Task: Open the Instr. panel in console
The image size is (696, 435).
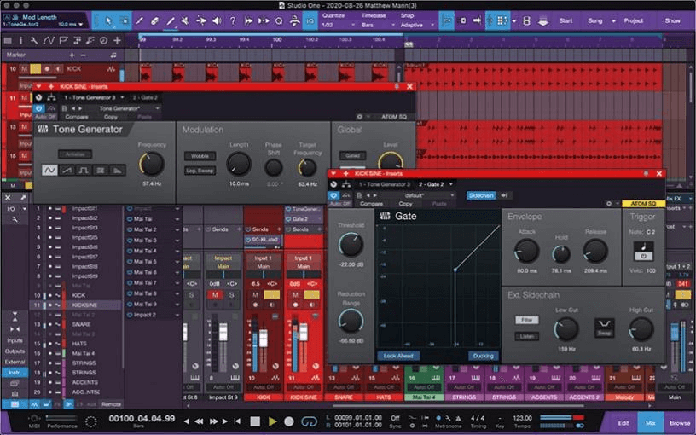Action: point(14,373)
